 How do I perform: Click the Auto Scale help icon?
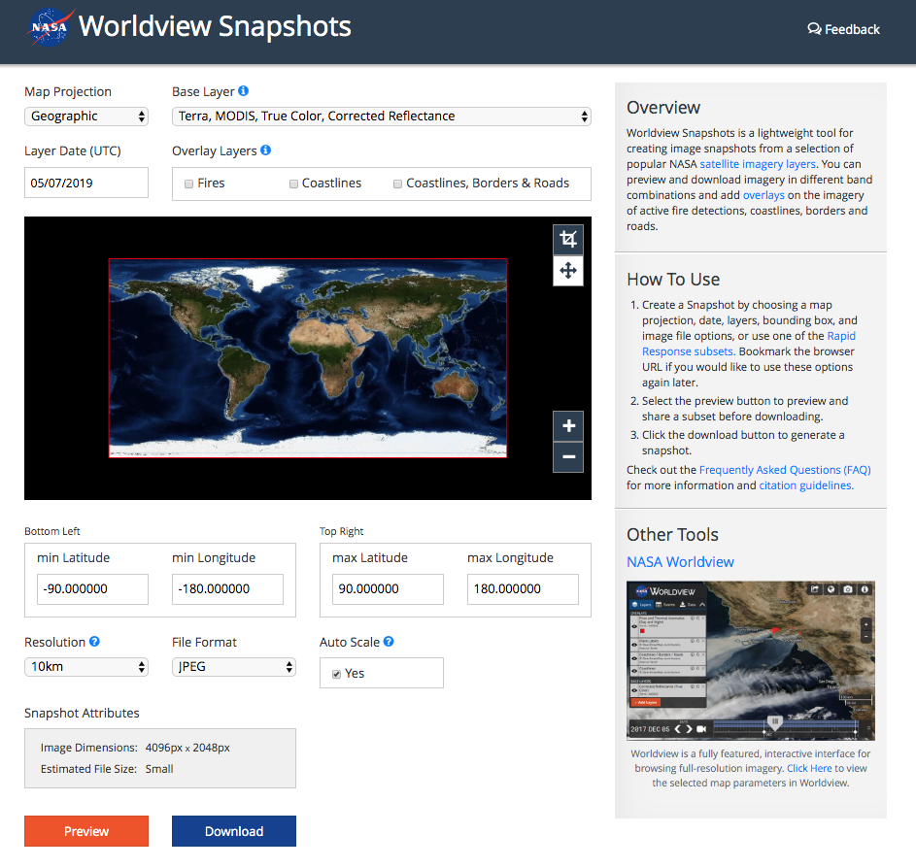[390, 642]
